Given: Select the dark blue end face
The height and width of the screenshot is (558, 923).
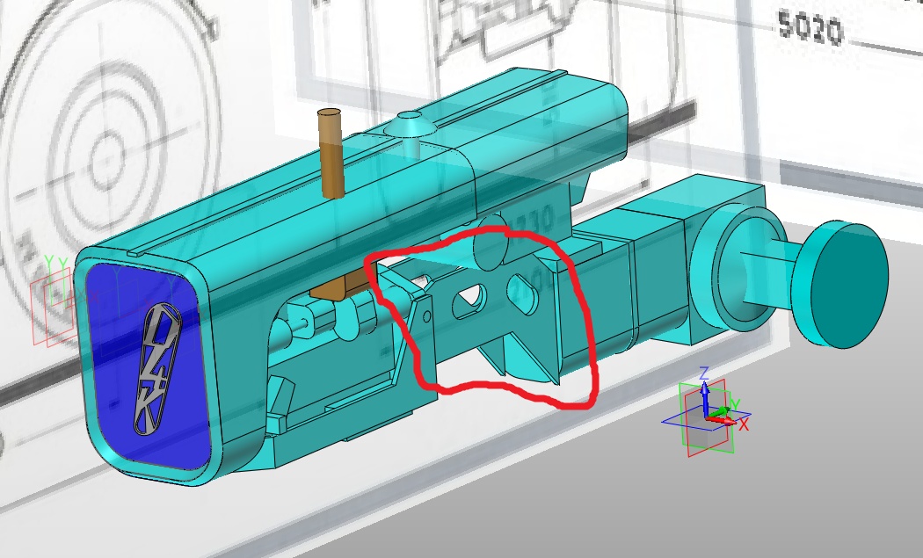Looking at the screenshot, I should tap(149, 366).
